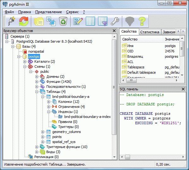Select the Владелец property row
Viewport: 189px width, 170px height.
click(x=150, y=56)
